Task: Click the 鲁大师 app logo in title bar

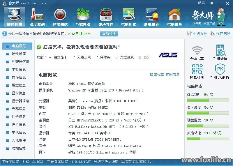Action: point(4,3)
